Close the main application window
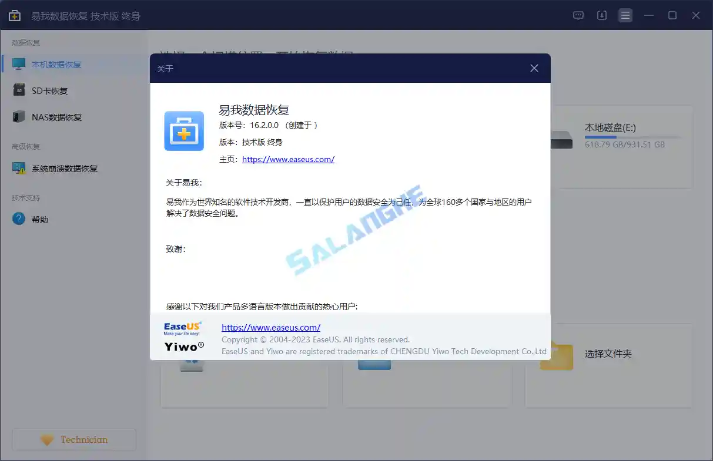Viewport: 713px width, 461px height. pyautogui.click(x=696, y=15)
